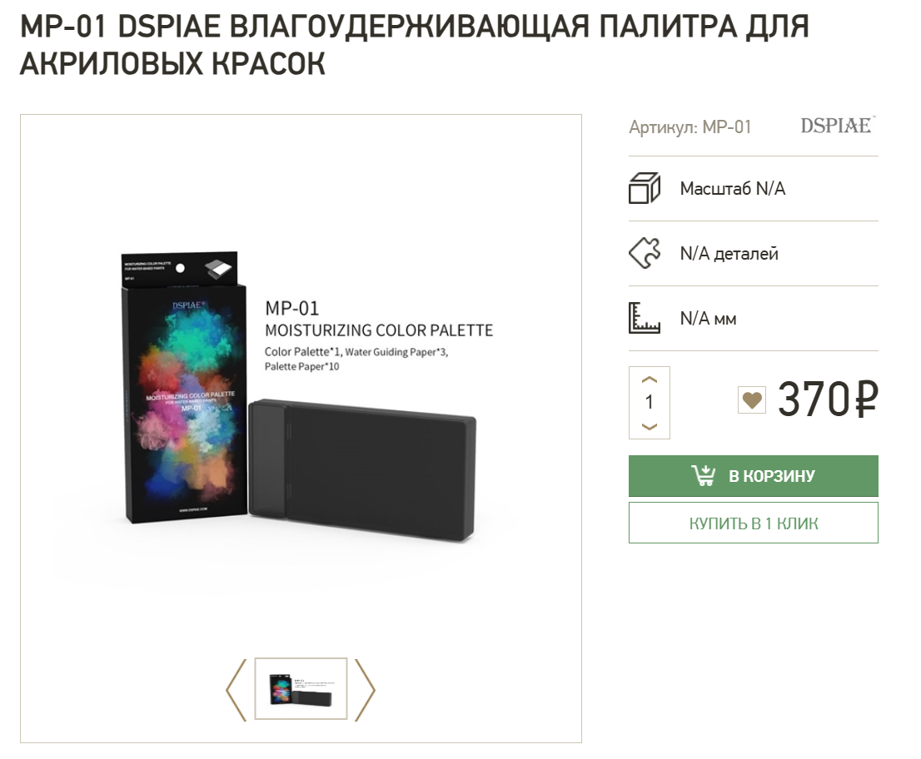This screenshot has width=921, height=759.
Task: Select the product thumbnail image
Action: 301,689
